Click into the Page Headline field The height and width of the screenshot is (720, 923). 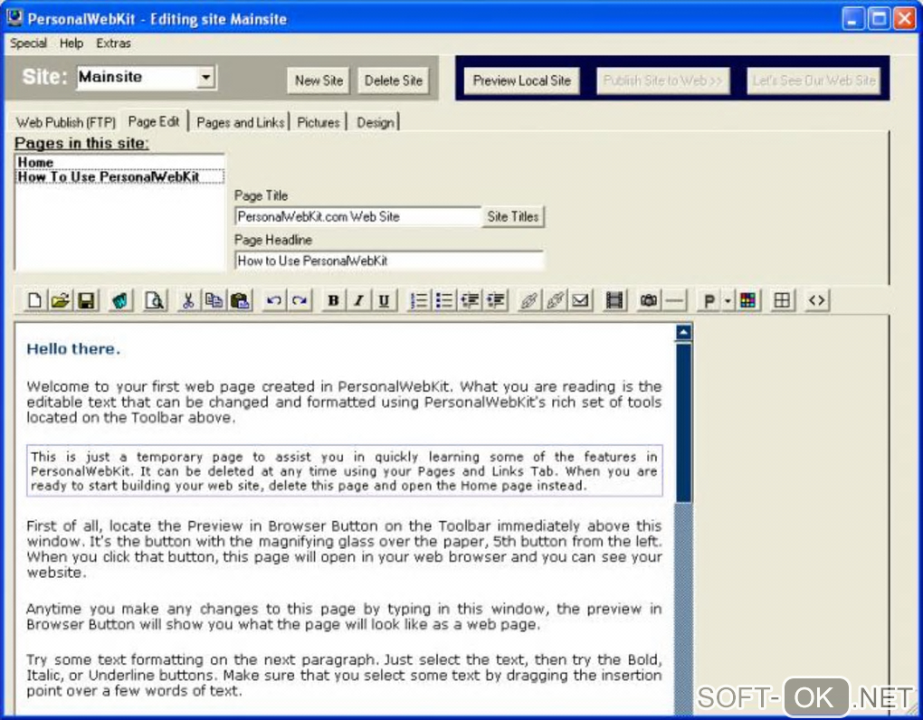(389, 261)
